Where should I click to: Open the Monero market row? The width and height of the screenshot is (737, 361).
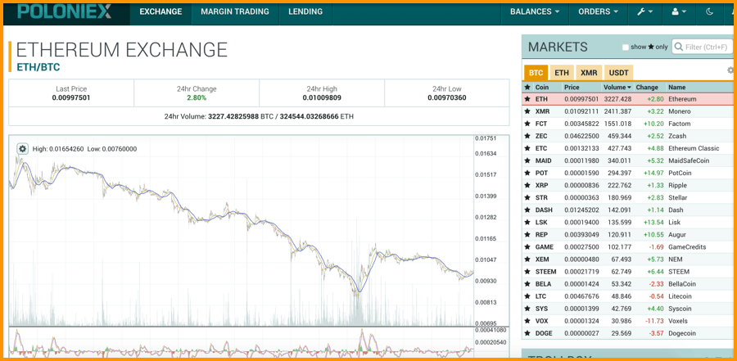628,111
